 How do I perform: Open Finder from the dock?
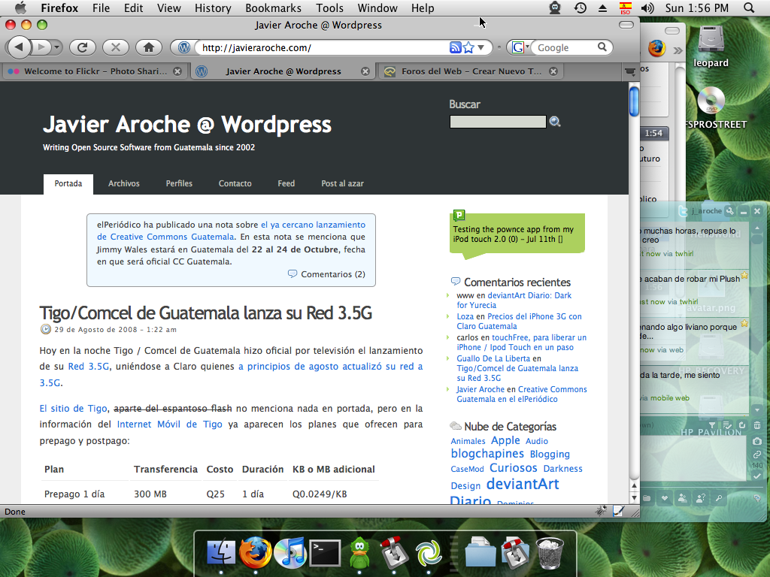(220, 553)
